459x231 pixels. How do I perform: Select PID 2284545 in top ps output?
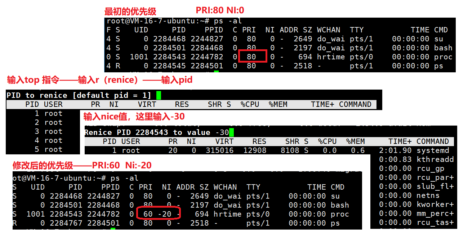point(169,66)
